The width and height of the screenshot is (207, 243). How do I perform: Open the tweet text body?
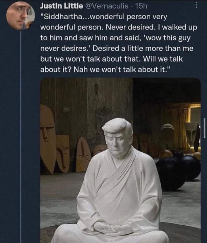[x=118, y=43]
